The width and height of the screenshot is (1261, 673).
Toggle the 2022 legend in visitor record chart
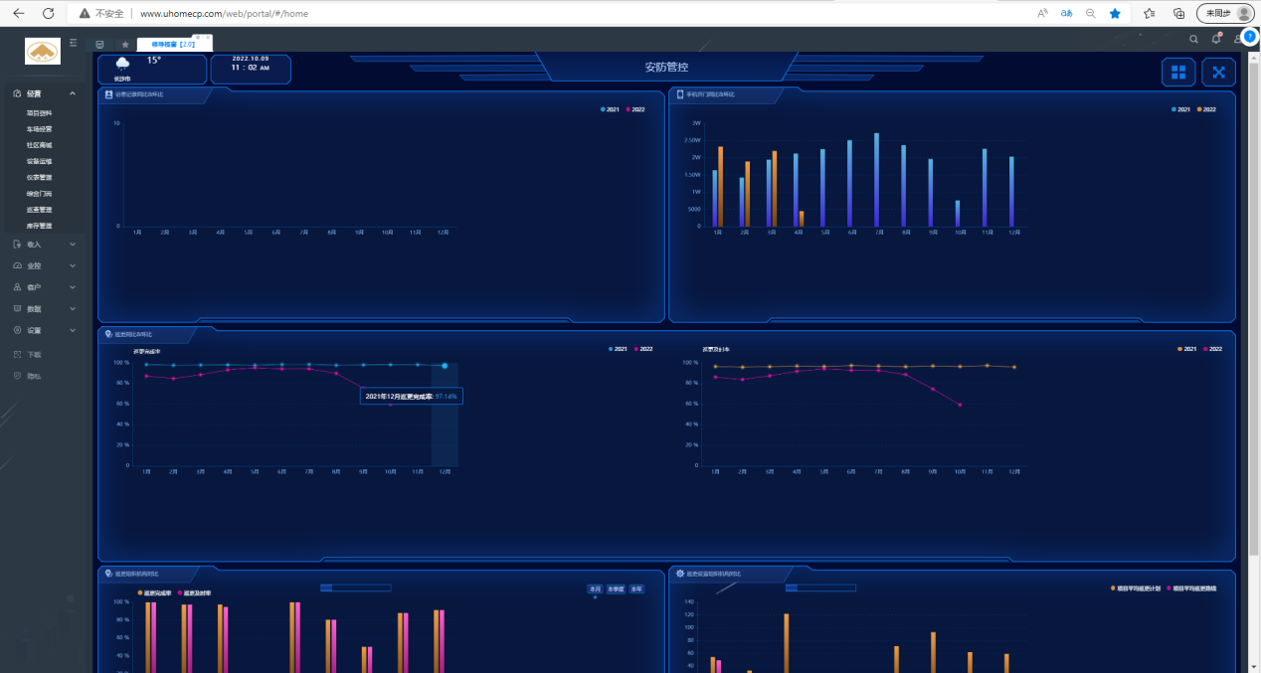(x=635, y=109)
